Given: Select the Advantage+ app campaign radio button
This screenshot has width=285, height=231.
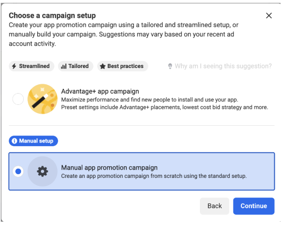Looking at the screenshot, I should 18,99.
